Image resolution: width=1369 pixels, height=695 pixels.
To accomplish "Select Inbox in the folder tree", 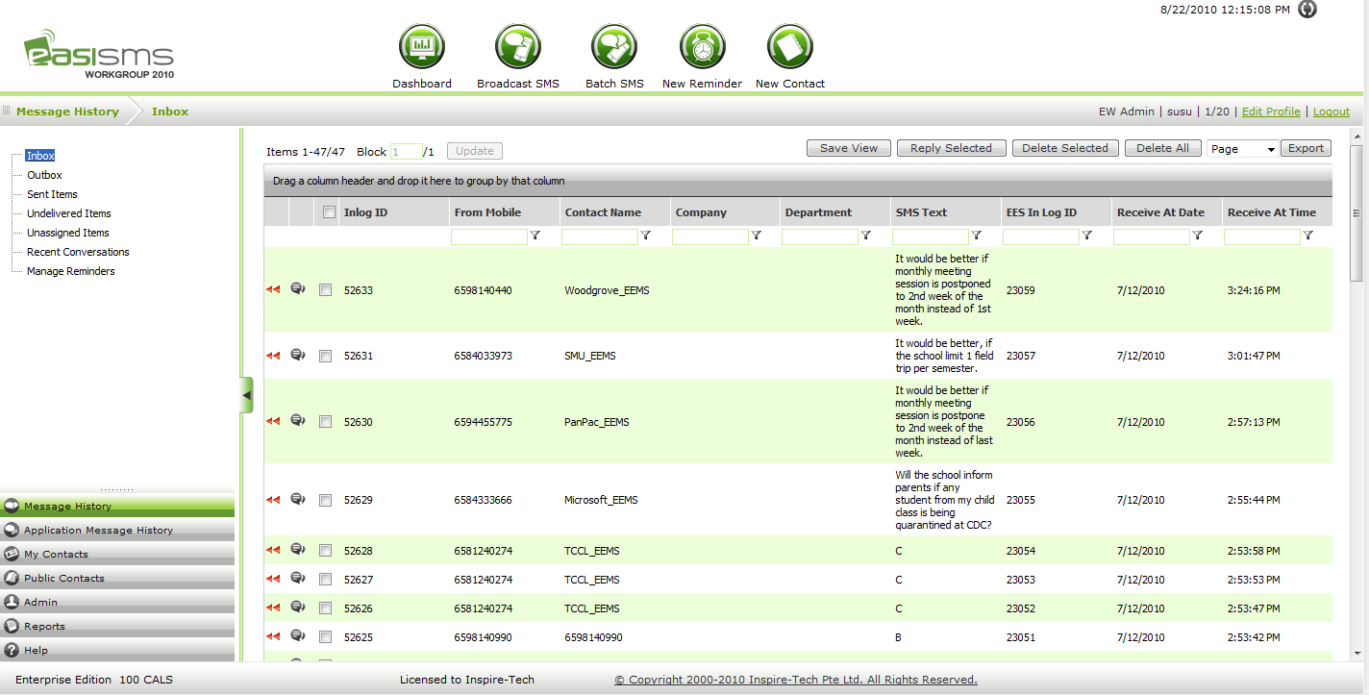I will pyautogui.click(x=40, y=156).
